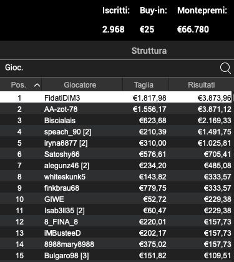Select 8_FINA_8 in position 12

pos(115,222)
